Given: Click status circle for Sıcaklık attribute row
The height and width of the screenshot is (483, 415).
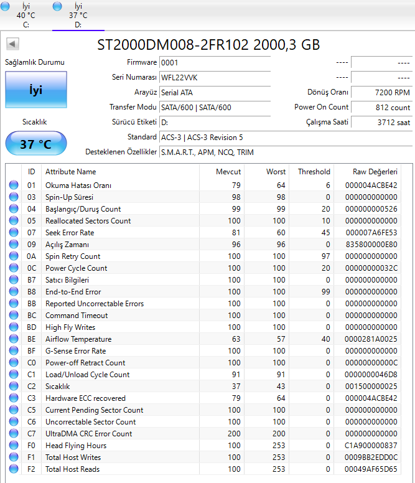Looking at the screenshot, I should tap(14, 386).
